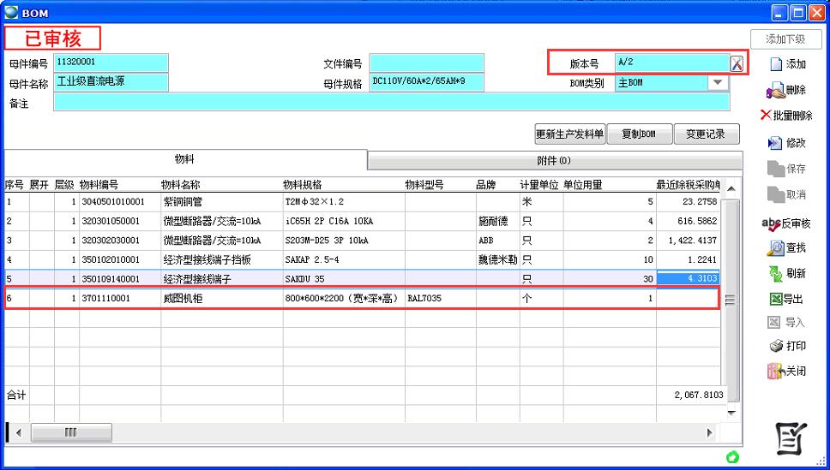The height and width of the screenshot is (470, 830).
Task: Click the 修改 (Modify) icon button
Action: (775, 143)
